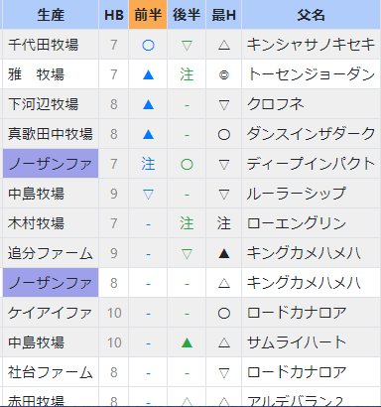
Task: Click the 最H column header
Action: pyautogui.click(x=223, y=15)
